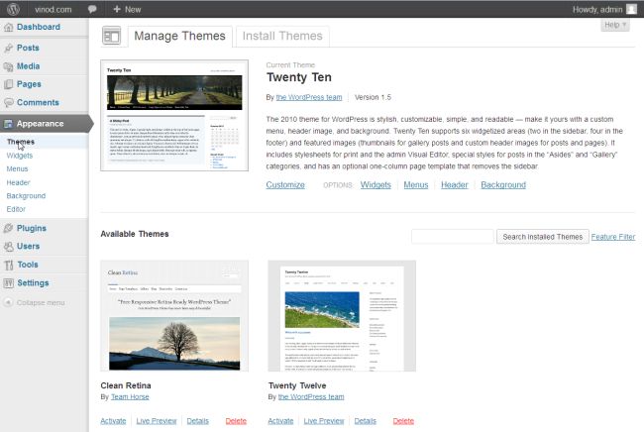Click the Settings icon in sidebar

(8, 283)
